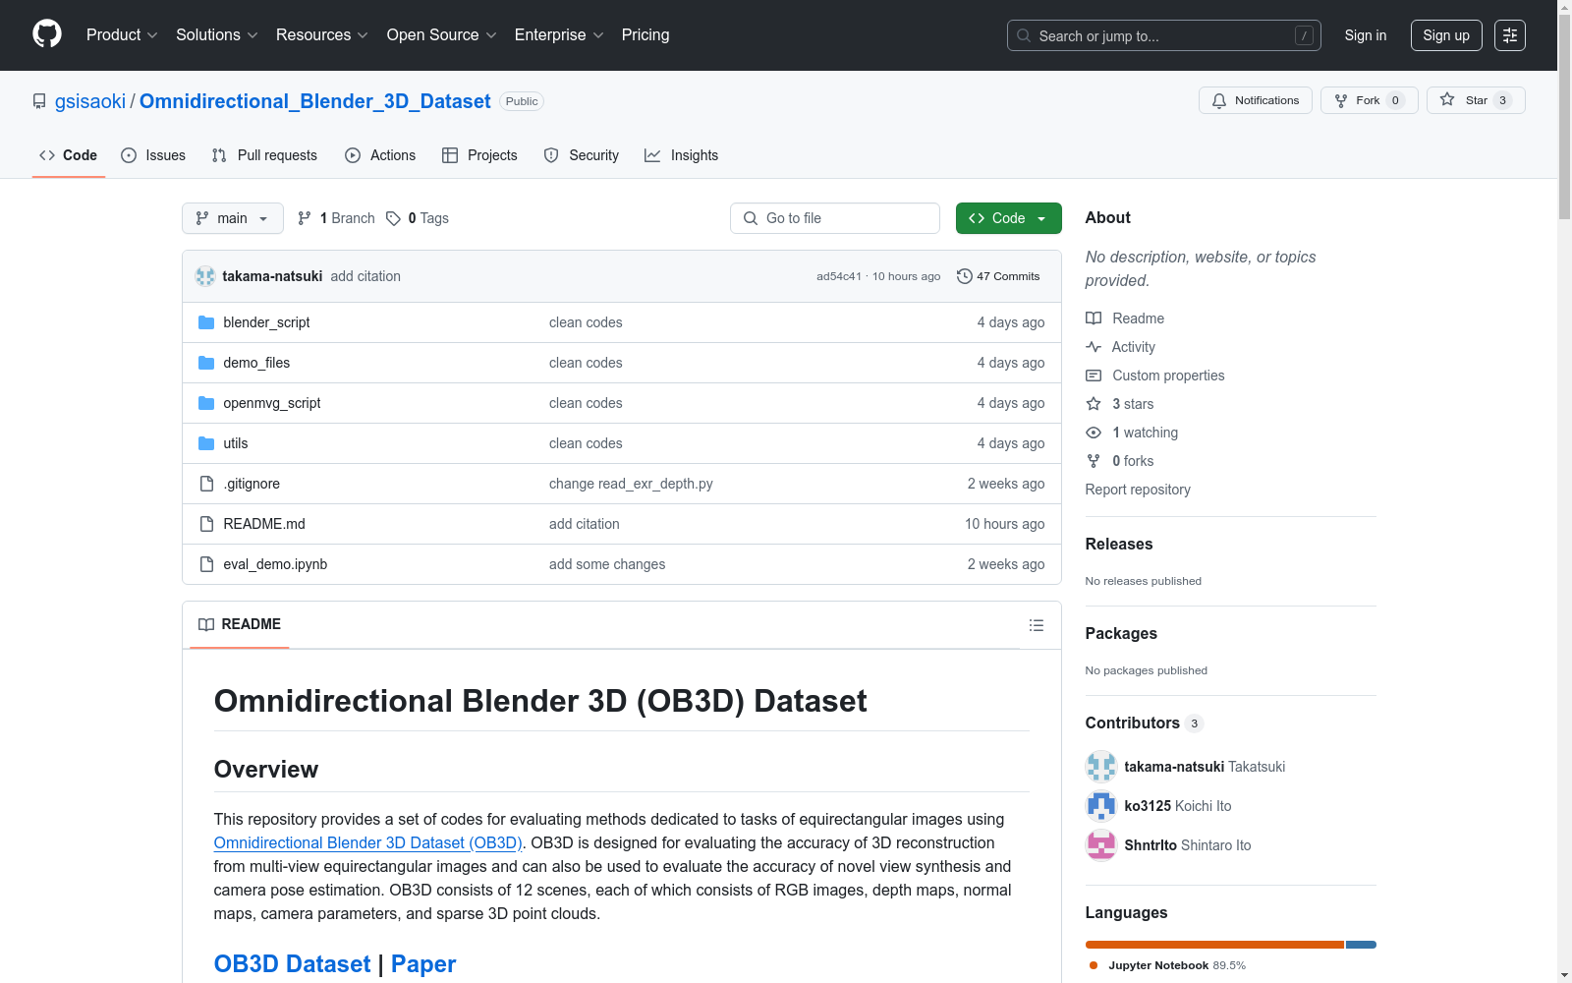Click the Notifications bell button
1572x983 pixels.
point(1256,100)
